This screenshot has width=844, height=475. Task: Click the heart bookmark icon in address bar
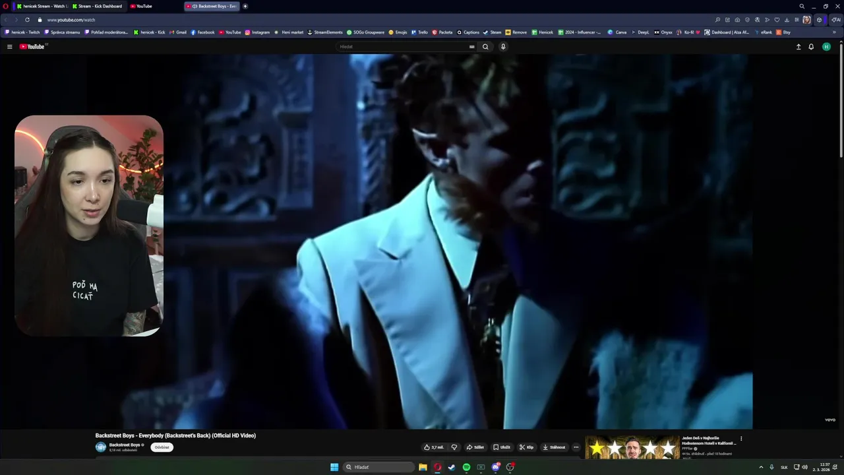click(x=777, y=20)
